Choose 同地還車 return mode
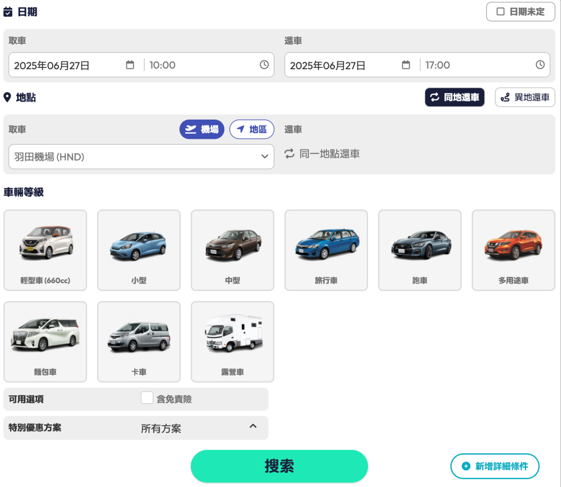The height and width of the screenshot is (487, 561). [x=454, y=97]
